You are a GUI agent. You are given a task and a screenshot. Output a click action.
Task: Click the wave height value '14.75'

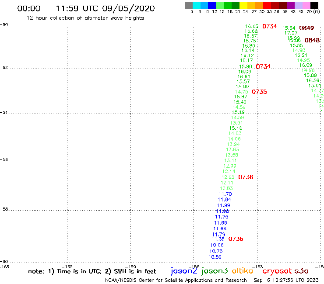[x=242, y=92]
